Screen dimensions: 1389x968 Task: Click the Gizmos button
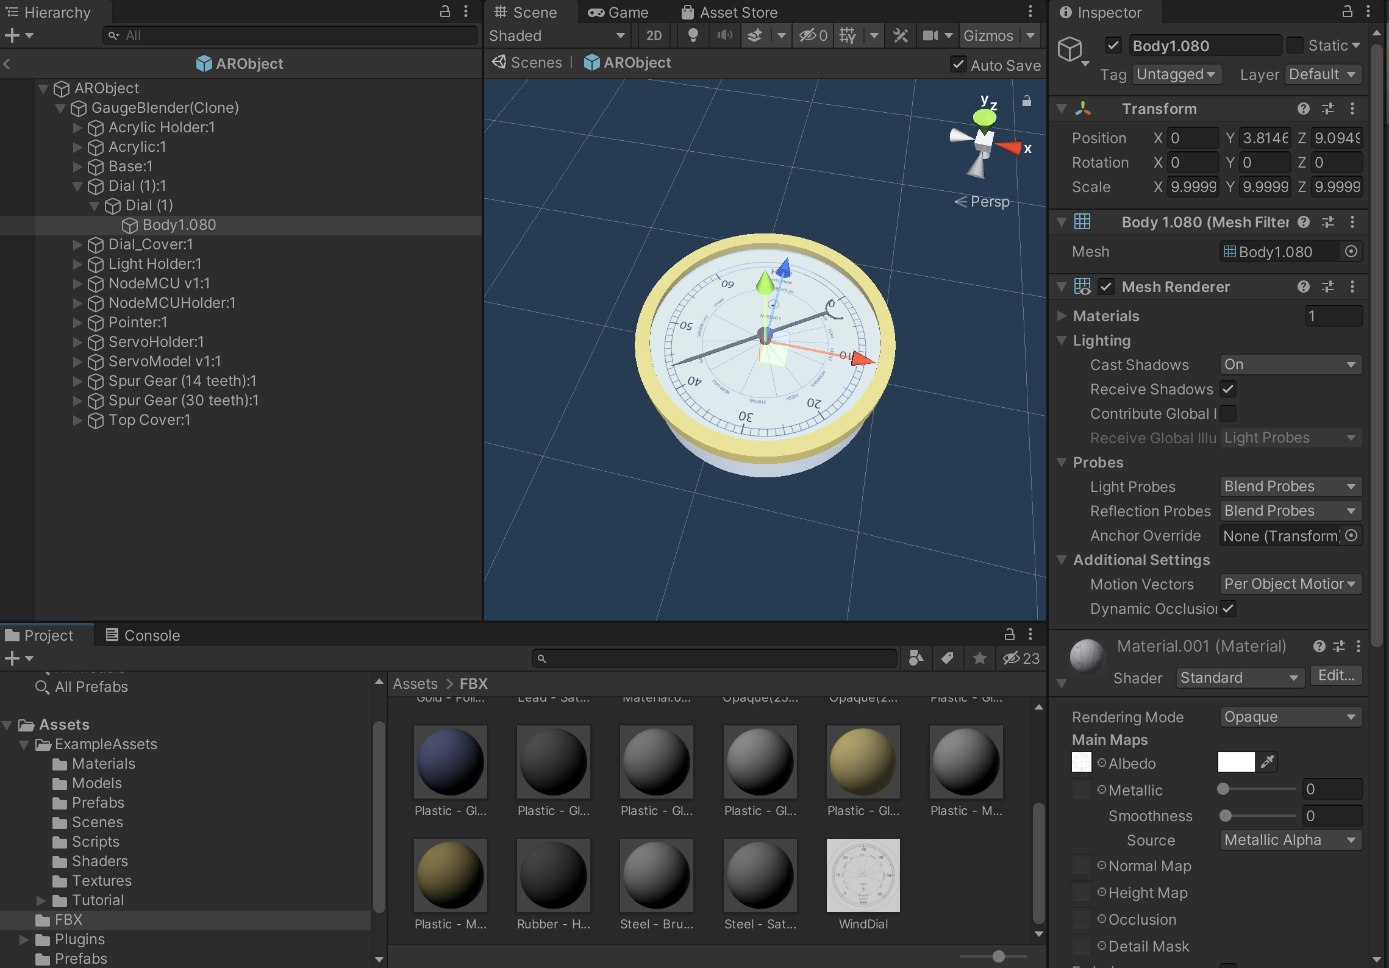point(988,35)
